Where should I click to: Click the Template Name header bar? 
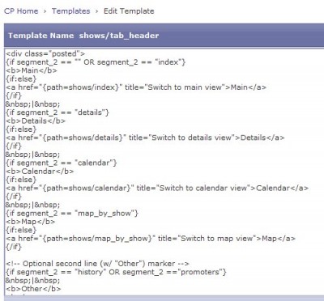[x=164, y=36]
